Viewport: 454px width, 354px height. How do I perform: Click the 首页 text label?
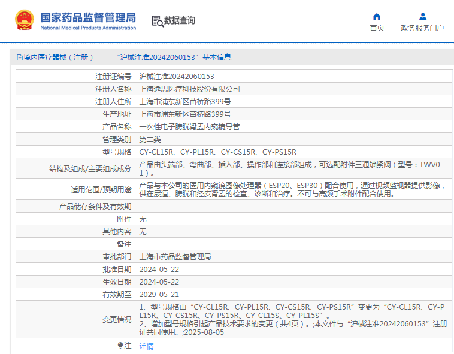(377, 28)
